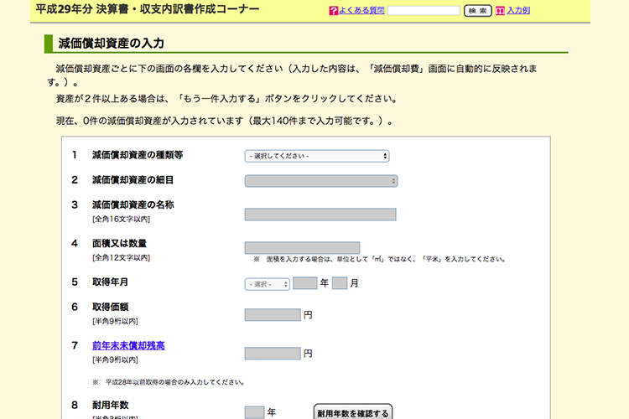Click the acquisition year (年) field
Viewport: 629px width, 419px height.
(x=304, y=283)
